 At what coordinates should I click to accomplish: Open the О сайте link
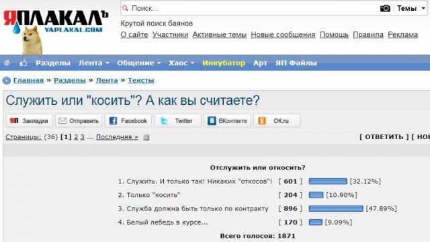(134, 35)
